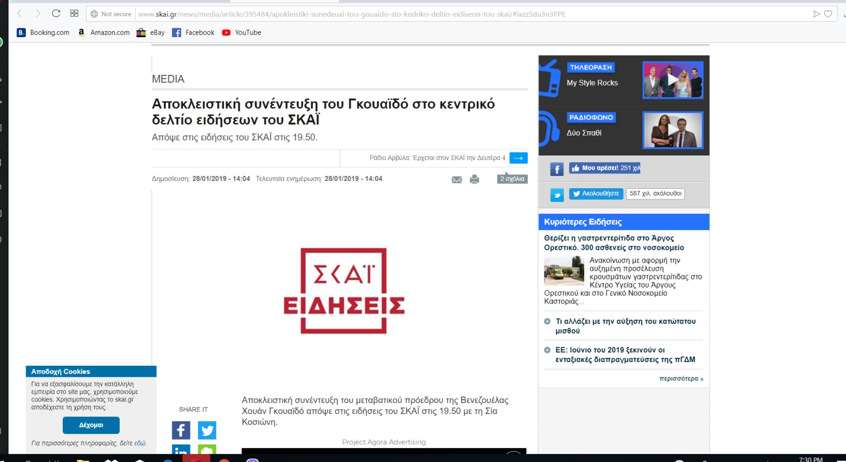Play the My Style Rocks video thumbnail

(673, 80)
